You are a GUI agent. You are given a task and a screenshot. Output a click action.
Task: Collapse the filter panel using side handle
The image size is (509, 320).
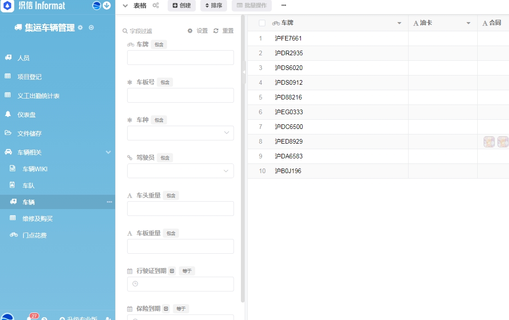[x=244, y=72]
